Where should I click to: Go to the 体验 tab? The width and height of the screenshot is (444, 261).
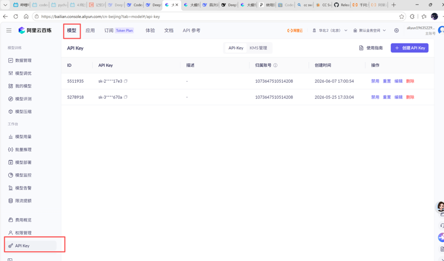150,30
